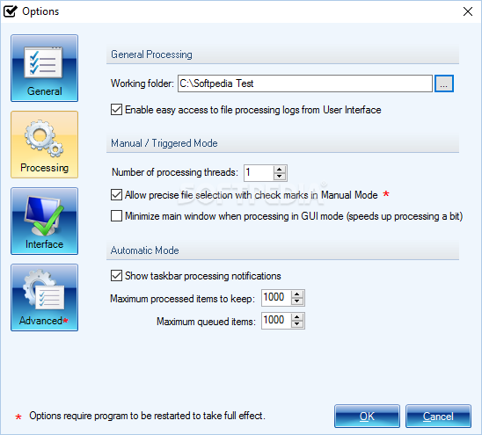Screen dimensions: 482x435
Task: Increase maximum processed items to keep
Action: tap(297, 294)
